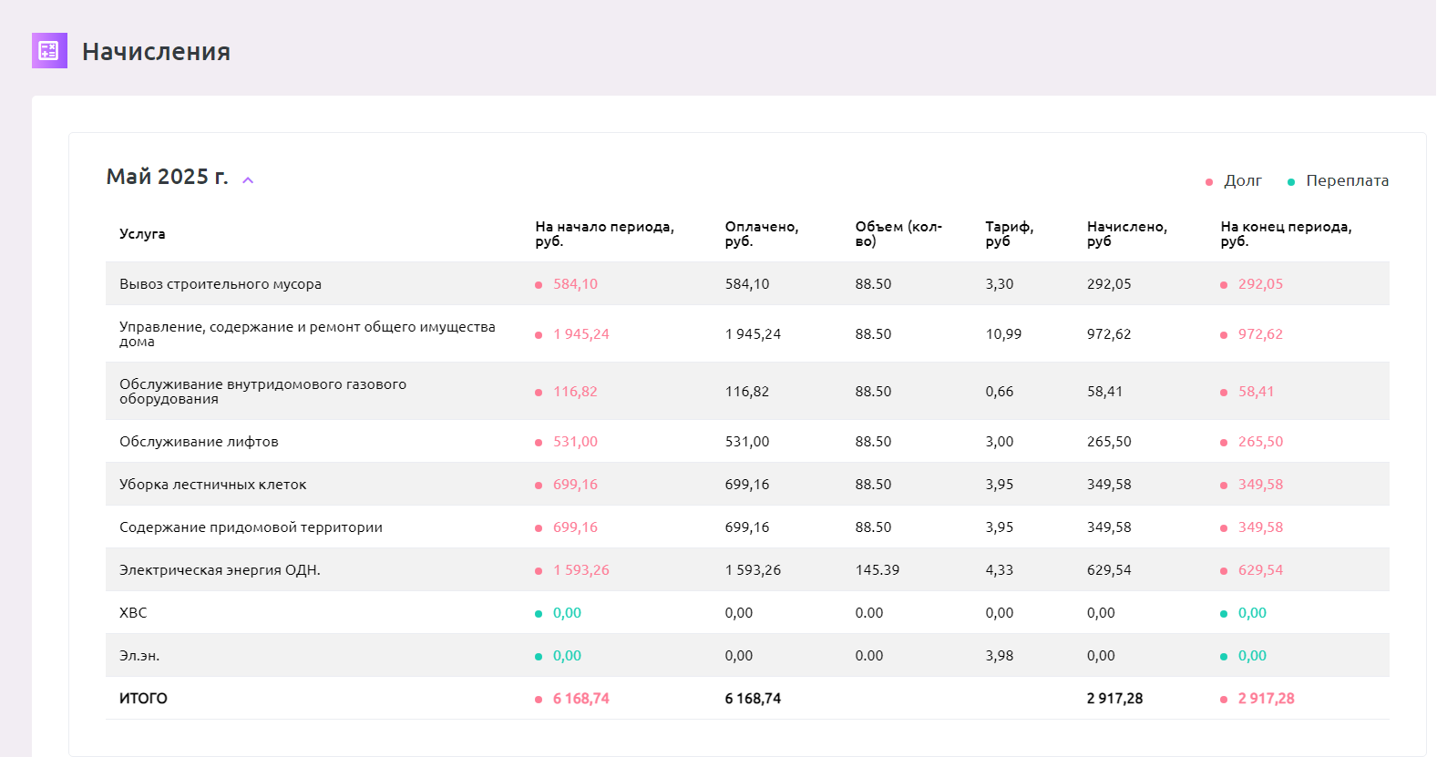Click the Долг legend label

point(1243,180)
